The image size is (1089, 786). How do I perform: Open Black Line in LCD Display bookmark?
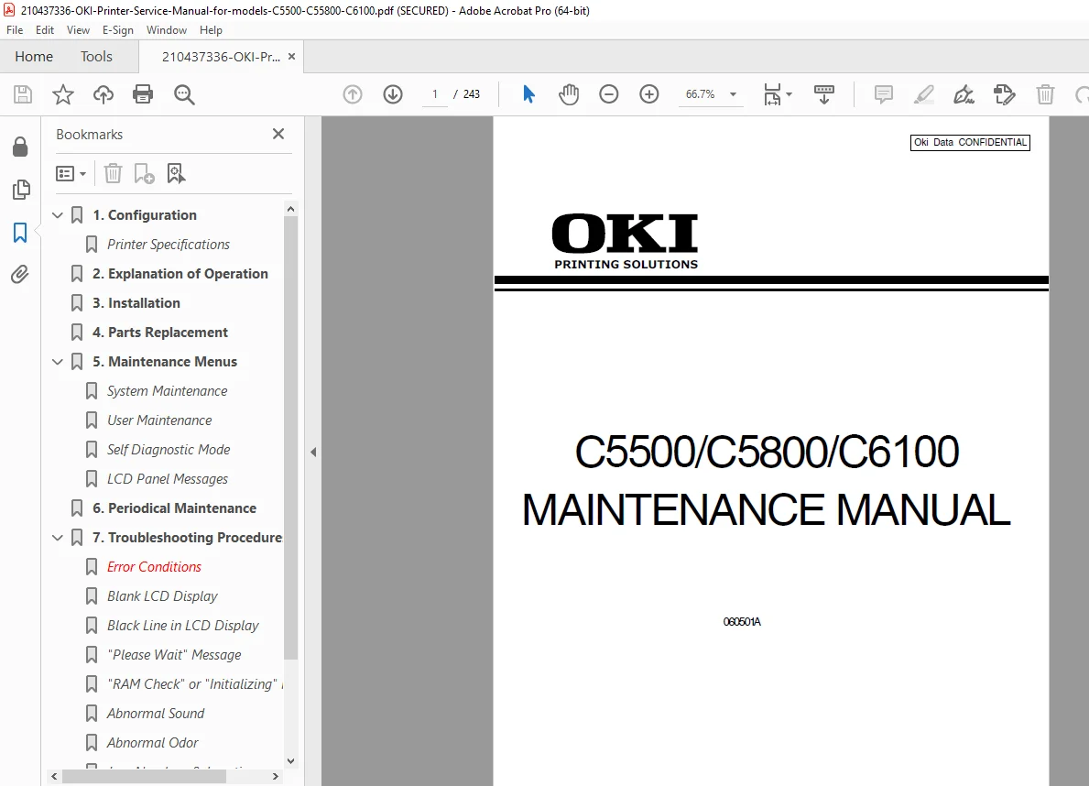pos(182,626)
